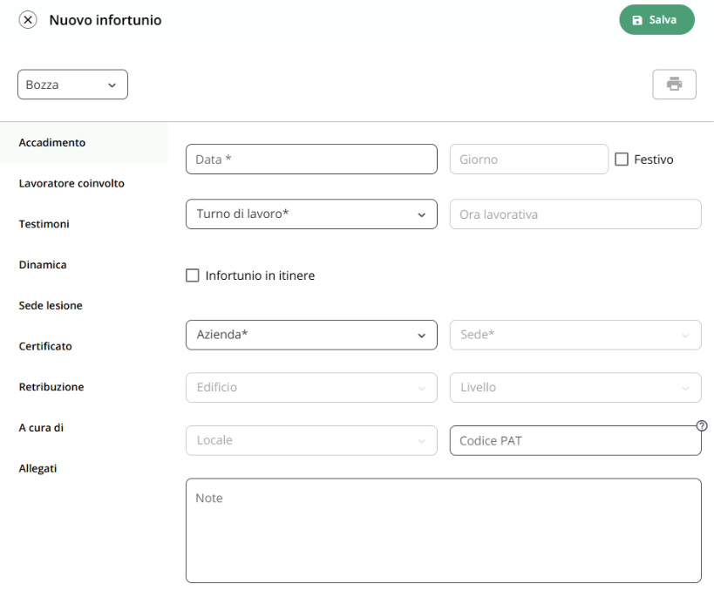Open the Allegati section
This screenshot has height=591, width=714.
coord(37,468)
